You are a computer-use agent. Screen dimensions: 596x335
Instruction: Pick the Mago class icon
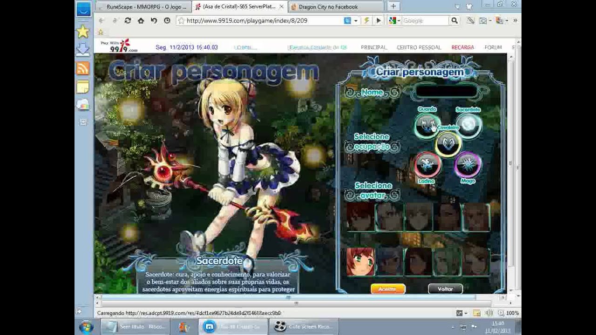[467, 164]
